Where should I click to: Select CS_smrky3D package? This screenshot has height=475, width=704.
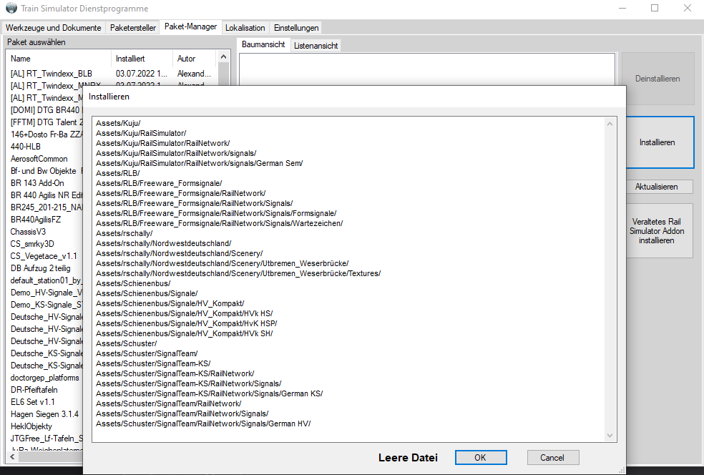coord(32,243)
